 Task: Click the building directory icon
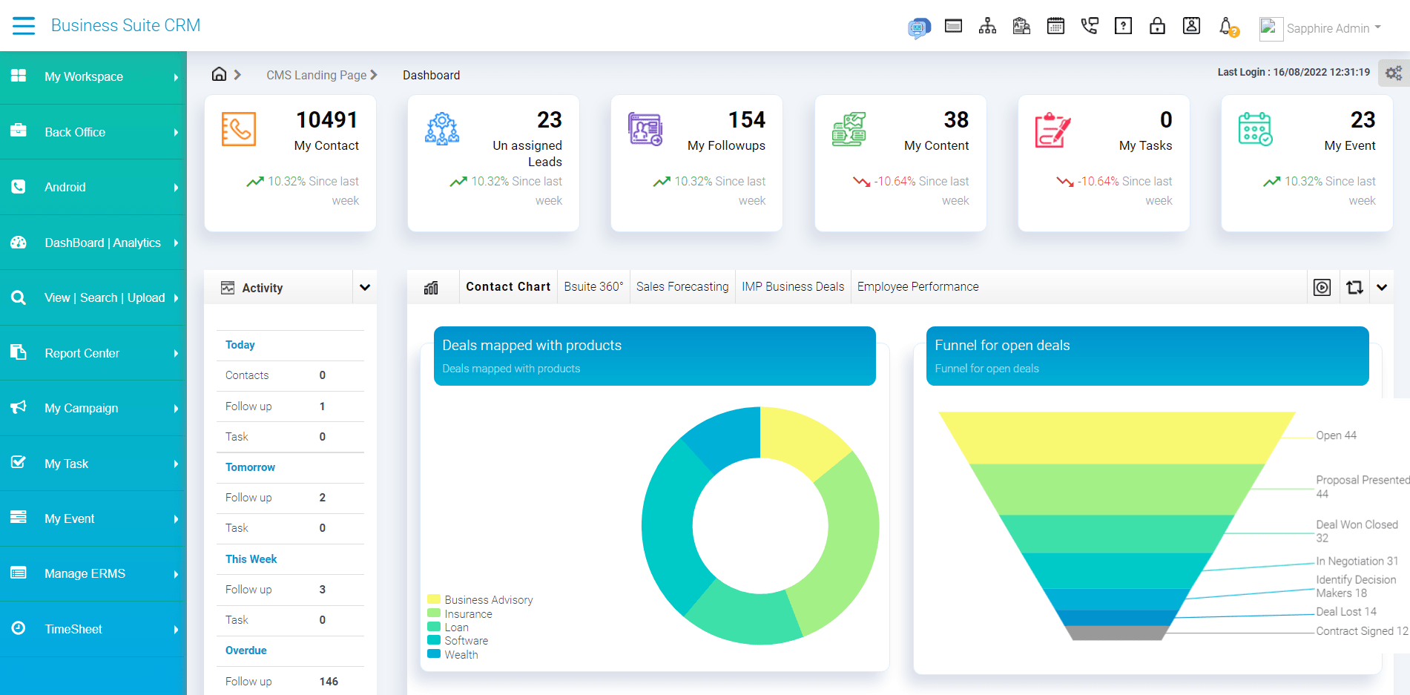click(1021, 26)
